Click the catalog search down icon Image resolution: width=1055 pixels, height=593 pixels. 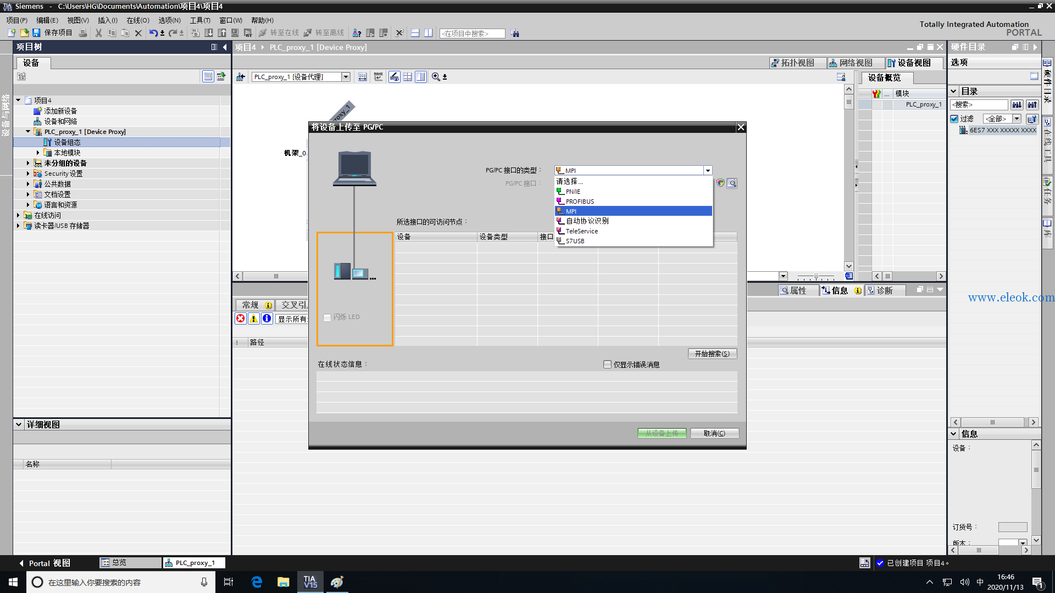pyautogui.click(x=1017, y=104)
